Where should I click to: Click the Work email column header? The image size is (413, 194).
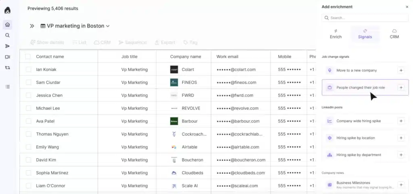pyautogui.click(x=227, y=56)
